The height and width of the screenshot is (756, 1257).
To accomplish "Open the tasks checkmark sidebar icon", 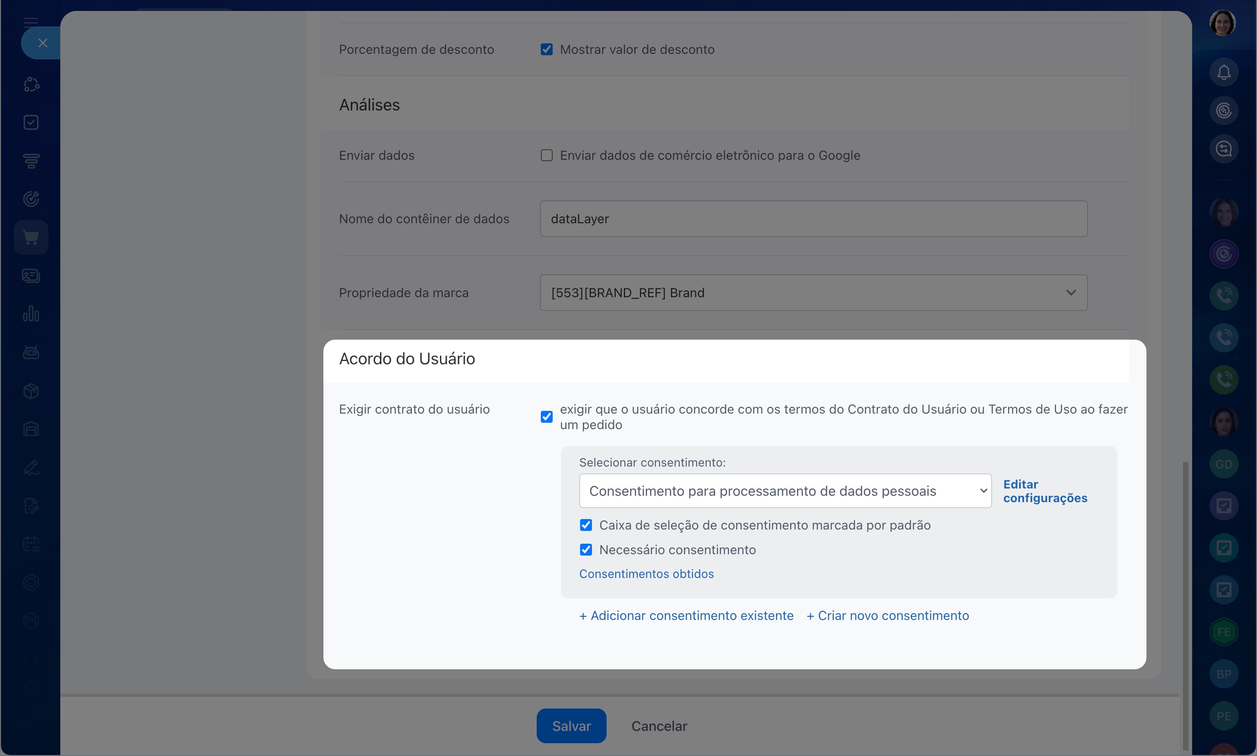I will tap(31, 122).
